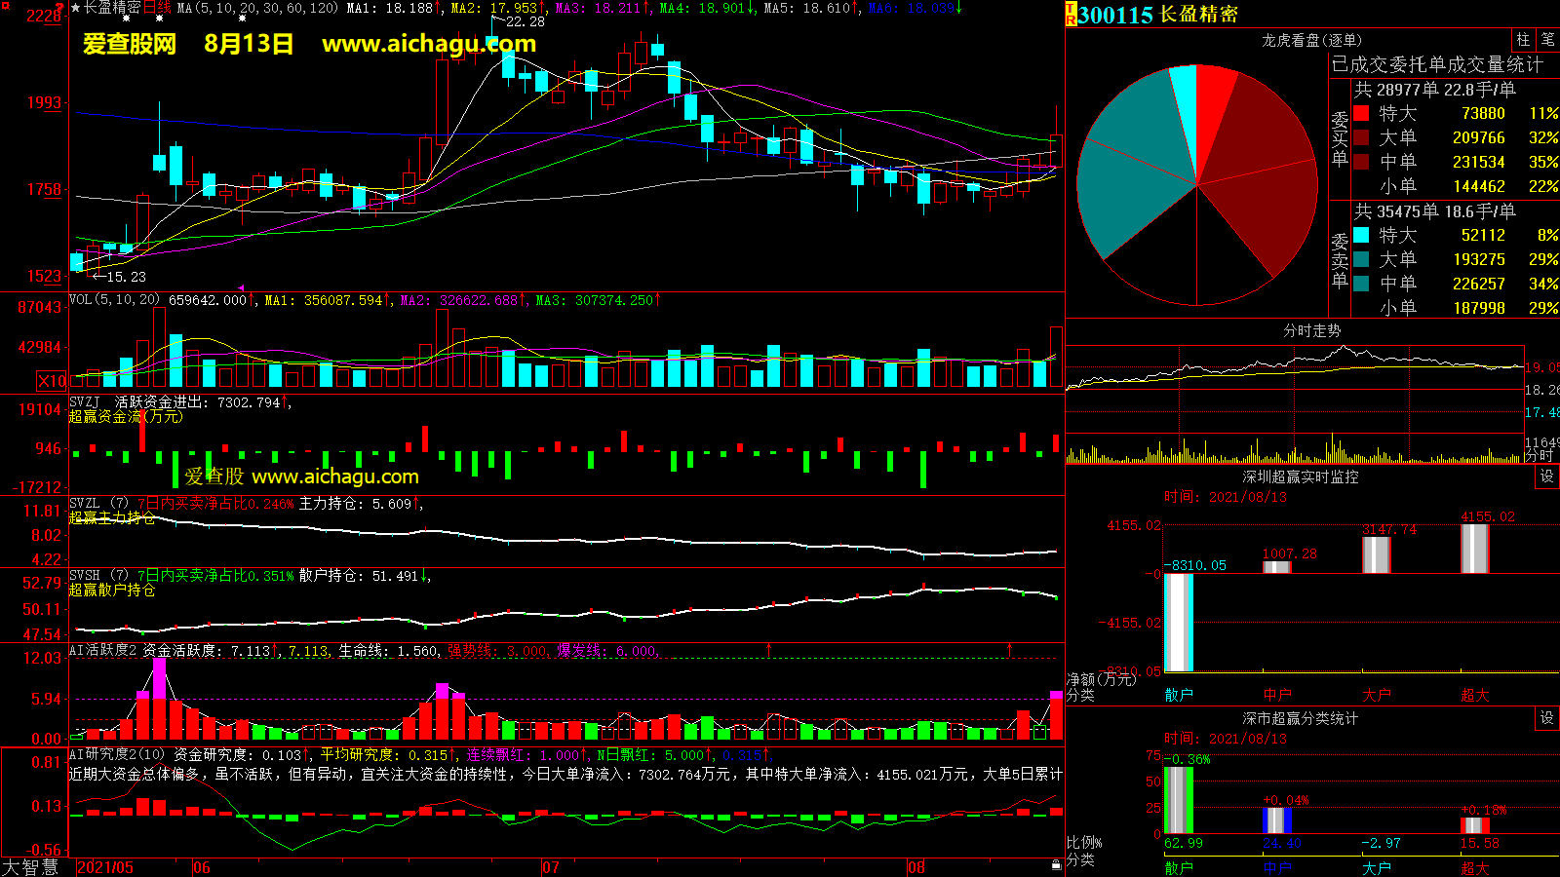
Task: Click the MA(5,10,20,30,60,120) indicator parameters
Action: pos(257,8)
